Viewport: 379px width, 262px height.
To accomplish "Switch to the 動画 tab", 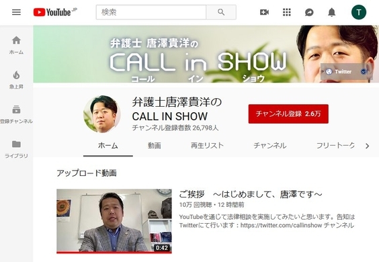I will click(x=155, y=146).
